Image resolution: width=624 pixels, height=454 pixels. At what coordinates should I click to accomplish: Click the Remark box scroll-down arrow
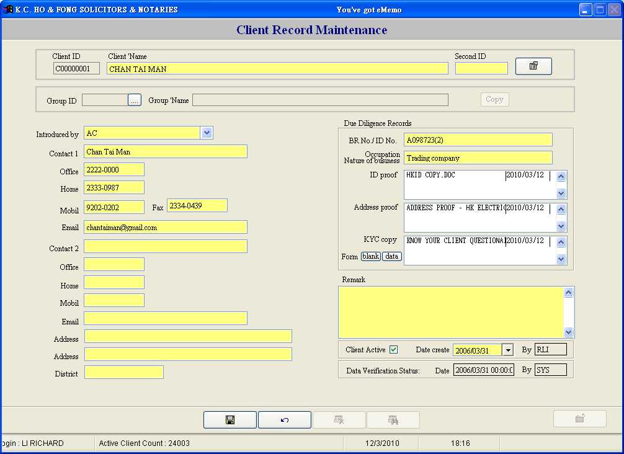569,332
